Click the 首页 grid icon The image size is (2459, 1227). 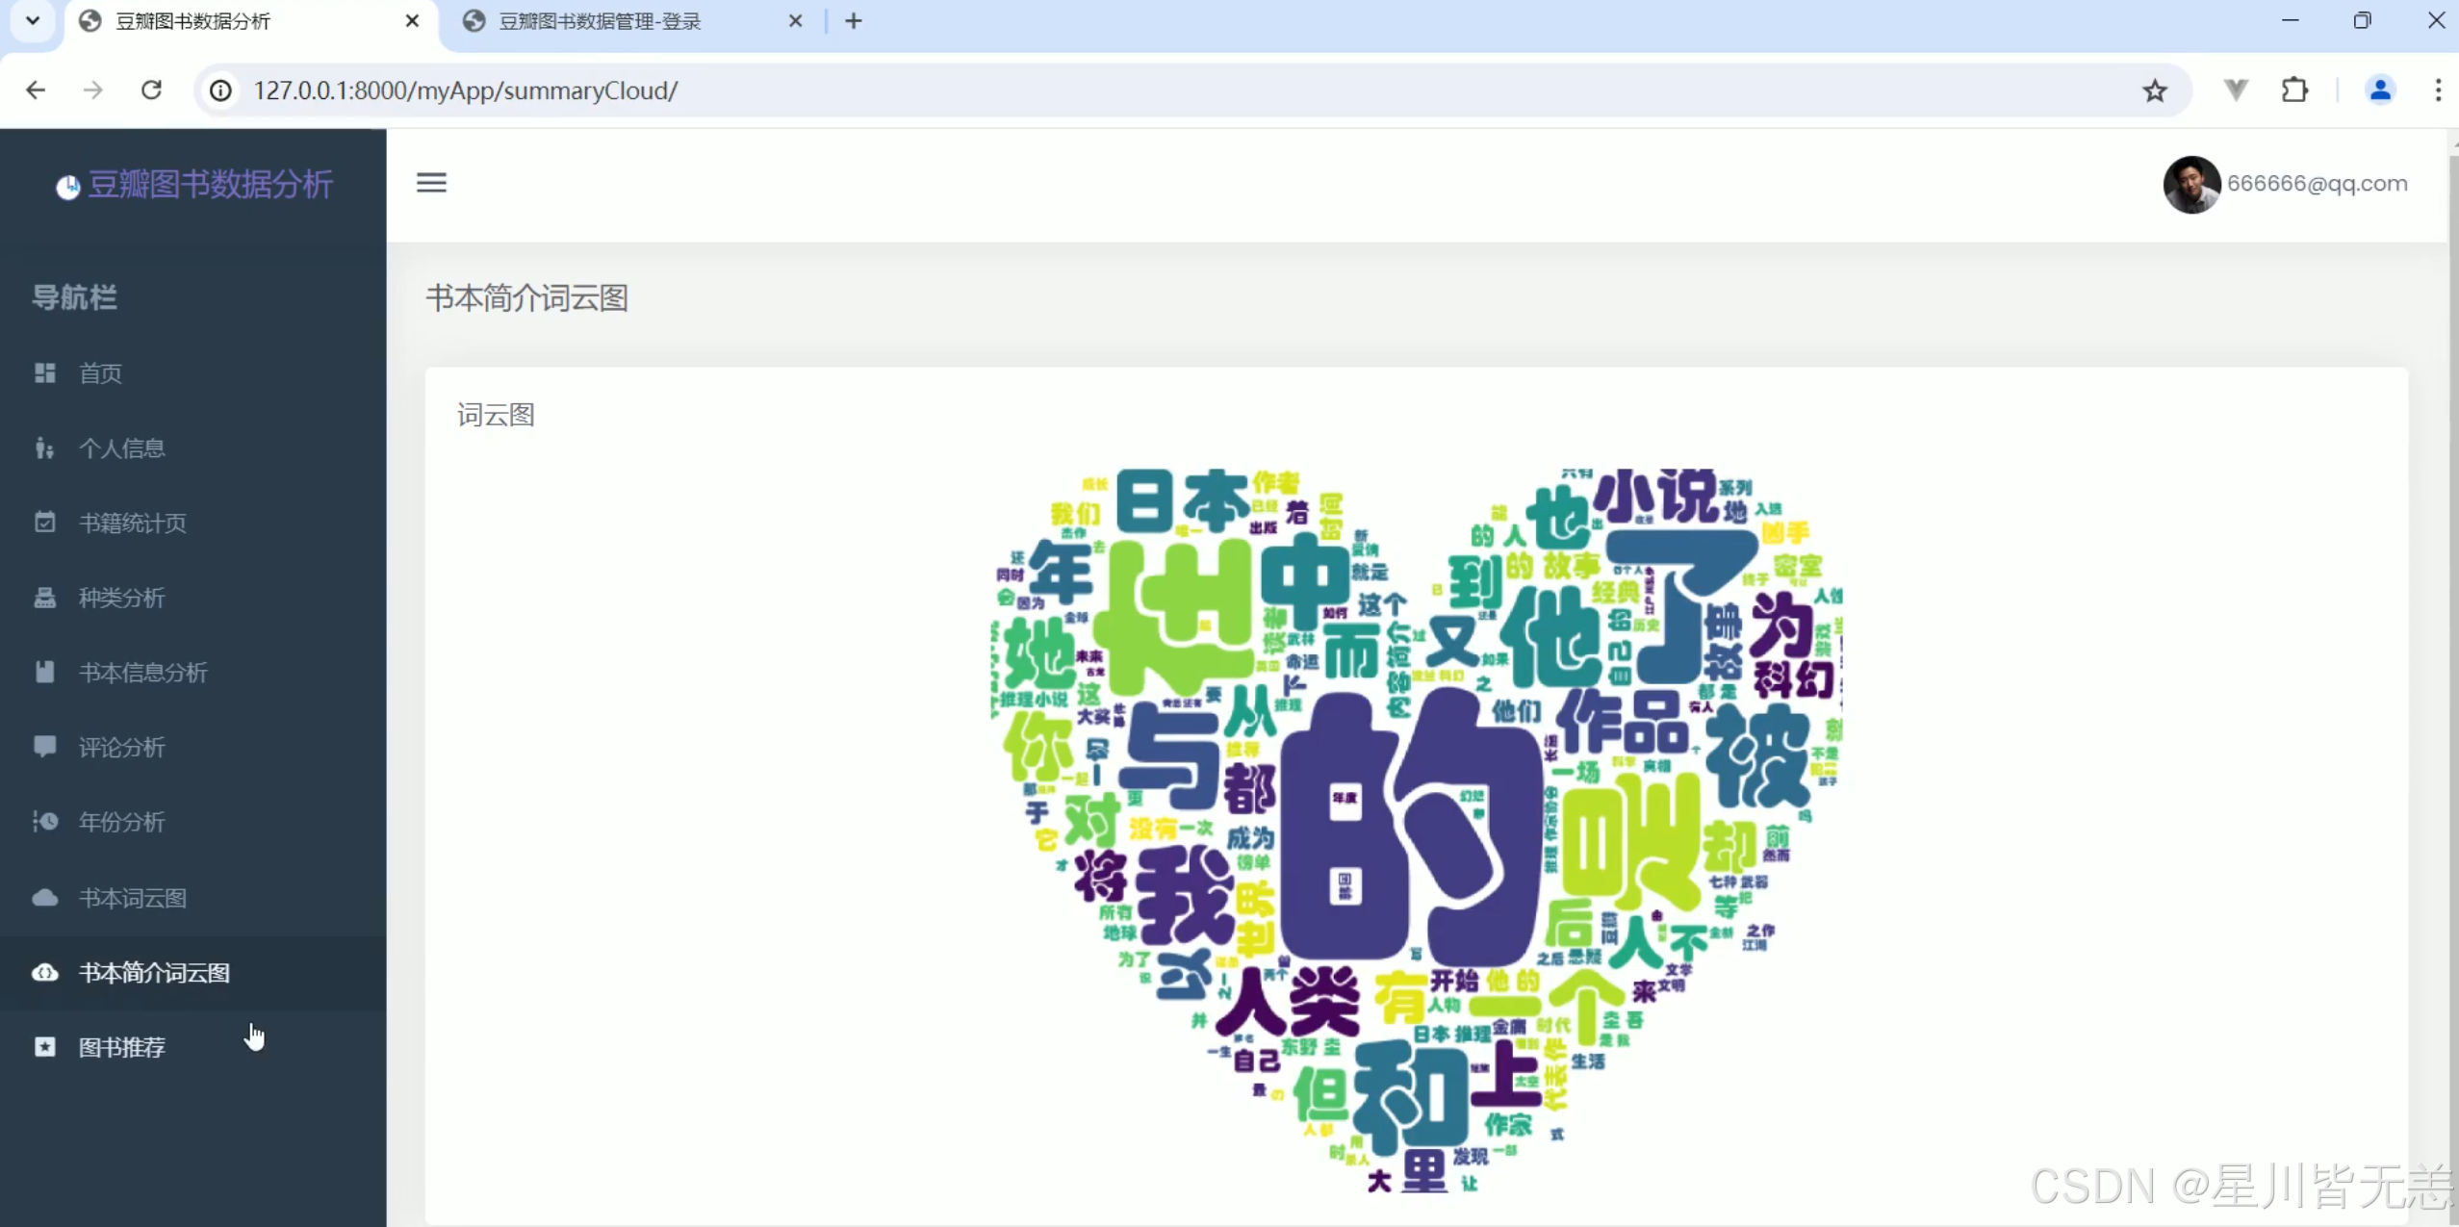coord(45,373)
